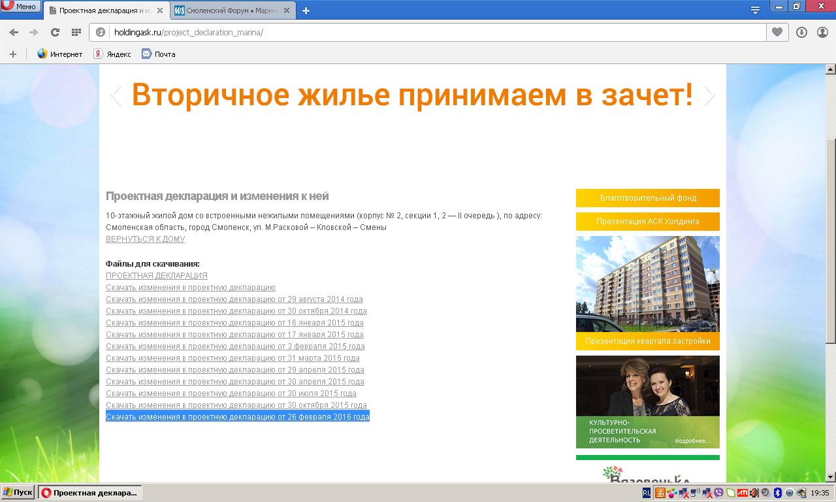Click the RL language indicator in the tray

[647, 493]
